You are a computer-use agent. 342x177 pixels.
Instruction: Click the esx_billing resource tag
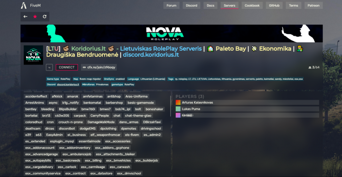coord(93,161)
